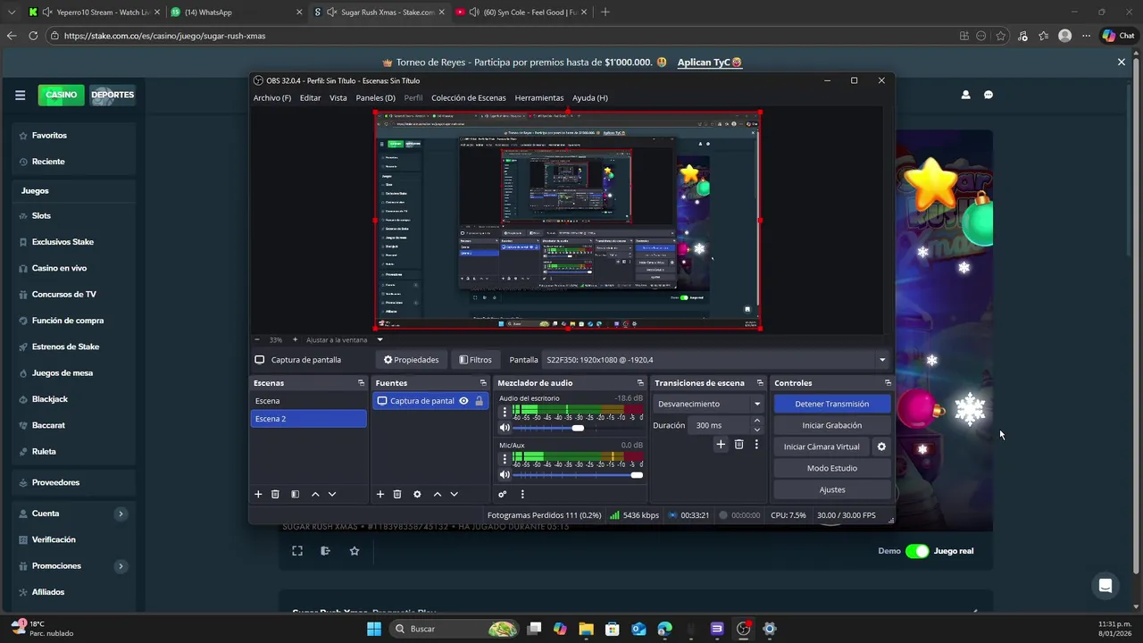Zoom in the OBS preview
The width and height of the screenshot is (1143, 643).
coord(295,339)
